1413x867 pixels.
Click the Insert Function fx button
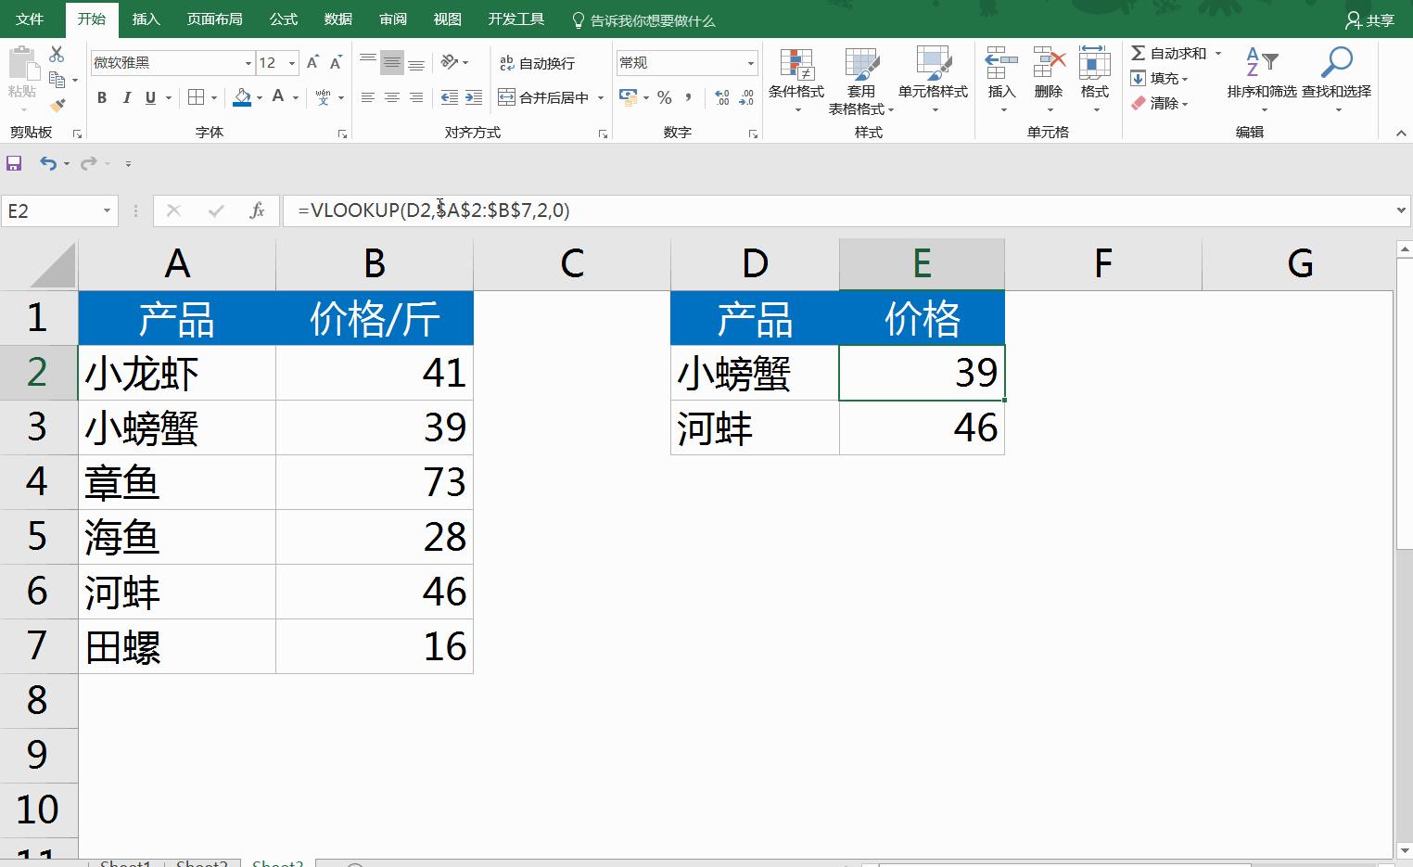coord(260,210)
